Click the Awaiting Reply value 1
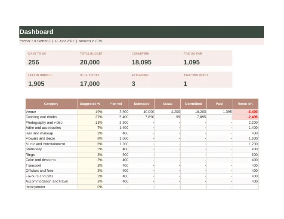This screenshot has width=284, height=219. [x=185, y=84]
